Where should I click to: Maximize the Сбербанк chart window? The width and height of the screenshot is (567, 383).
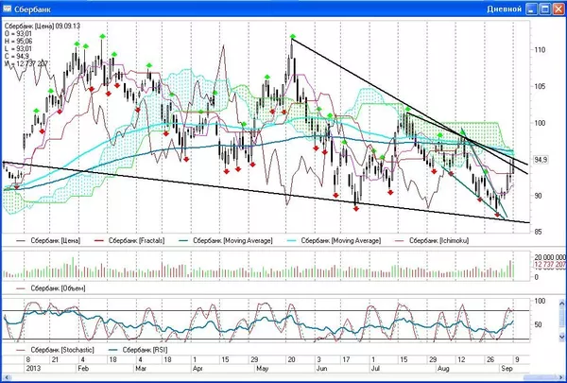point(545,9)
